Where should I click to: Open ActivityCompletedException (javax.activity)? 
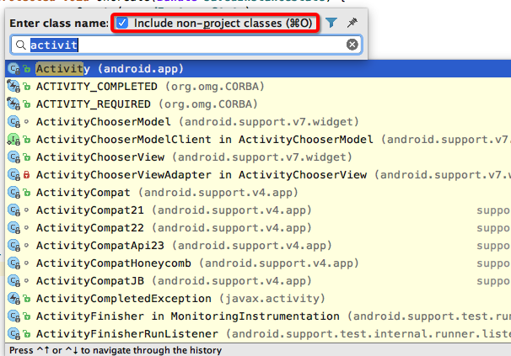258,299
